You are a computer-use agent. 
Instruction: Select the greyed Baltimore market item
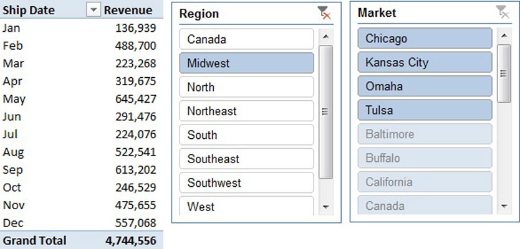pos(425,134)
